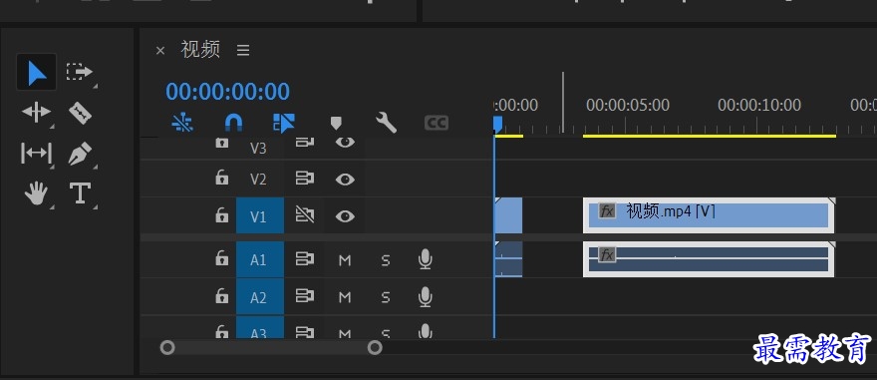Viewport: 877px width, 380px height.
Task: Open Timeline Display Settings wrench
Action: coord(386,123)
